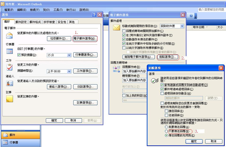
Task: Toggle 在純文字郵件中移除多餘的分行符號
Action: tap(124, 43)
